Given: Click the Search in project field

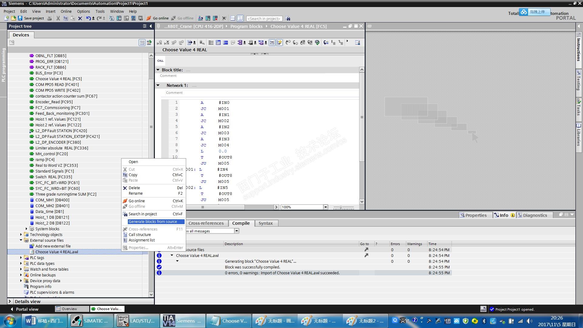Looking at the screenshot, I should point(264,19).
